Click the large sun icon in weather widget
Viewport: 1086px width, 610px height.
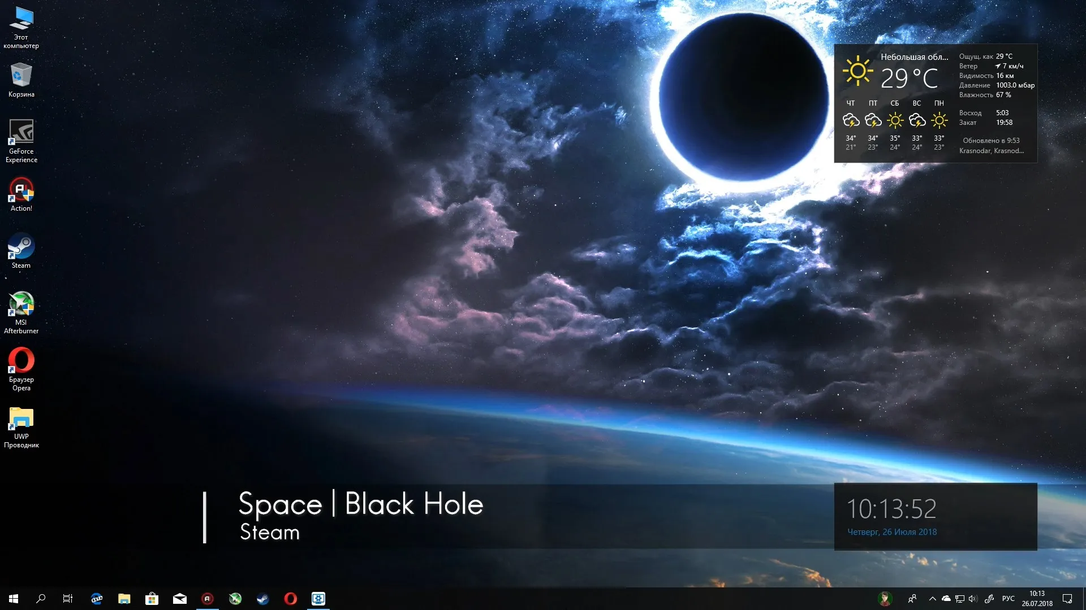tap(857, 71)
